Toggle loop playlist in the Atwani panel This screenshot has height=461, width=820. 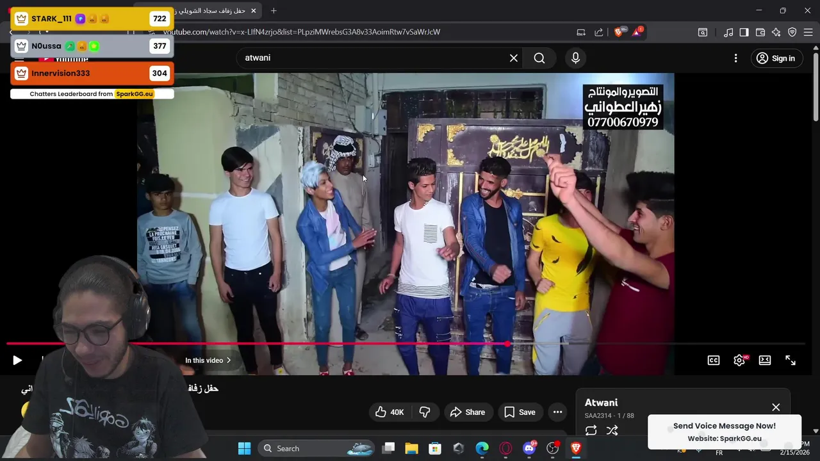(x=591, y=431)
